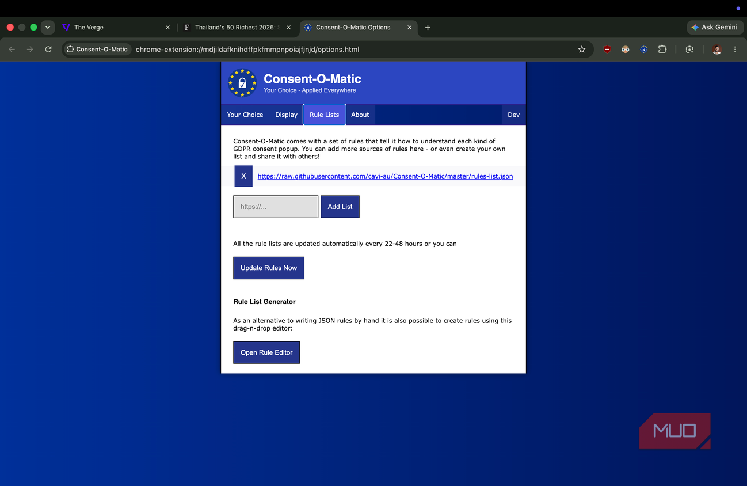
Task: Open the Chrome three-dot menu
Action: coord(735,50)
